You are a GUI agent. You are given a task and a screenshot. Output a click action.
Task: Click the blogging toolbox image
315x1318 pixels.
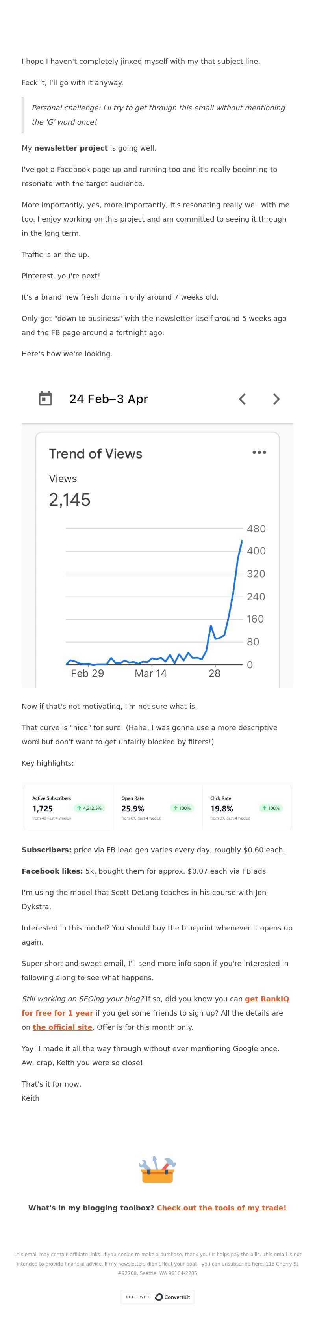(157, 1170)
